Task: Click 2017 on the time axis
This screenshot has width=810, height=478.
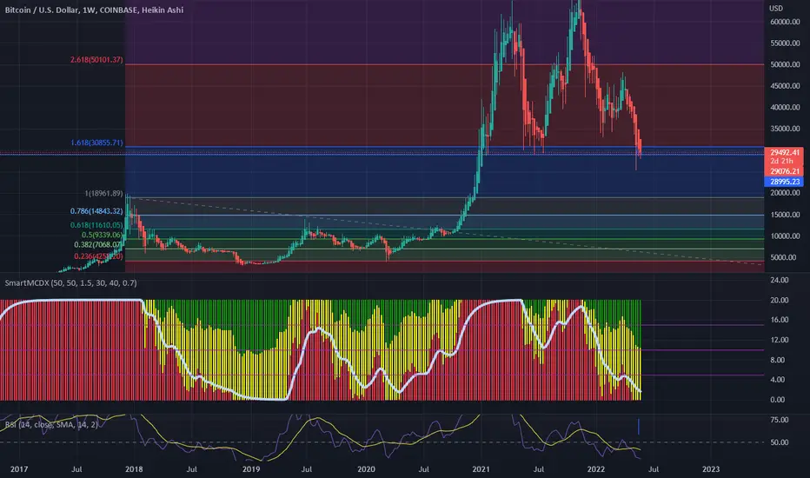Action: [19, 469]
